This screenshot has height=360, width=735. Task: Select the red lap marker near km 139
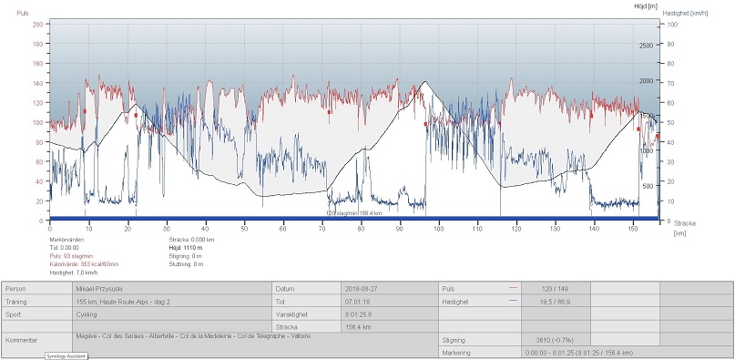point(591,116)
